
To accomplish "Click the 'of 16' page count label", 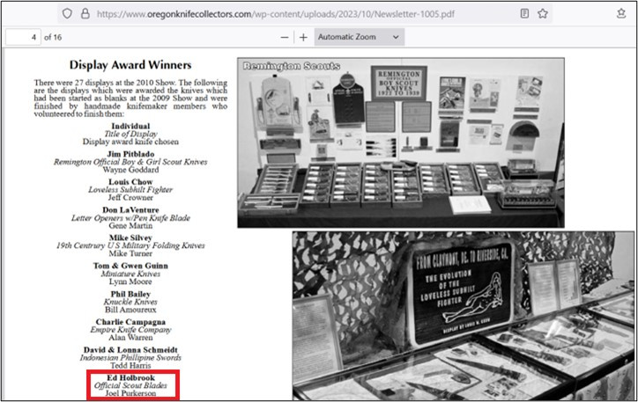I will pos(53,37).
